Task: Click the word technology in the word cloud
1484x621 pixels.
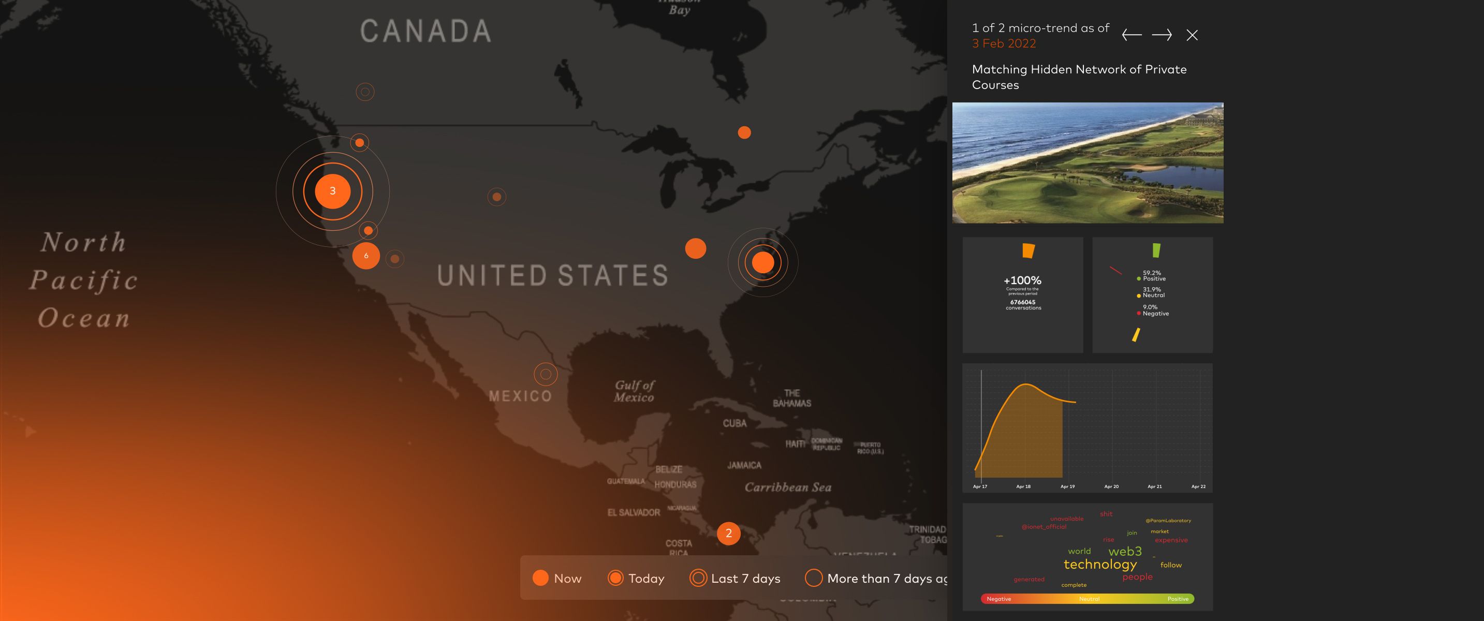Action: (1100, 565)
